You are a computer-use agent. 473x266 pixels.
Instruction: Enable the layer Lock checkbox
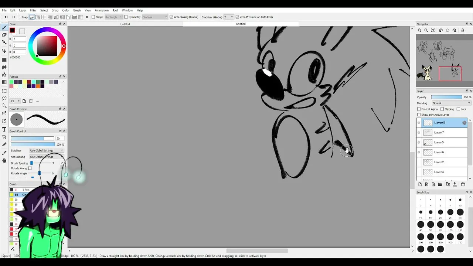(459, 109)
